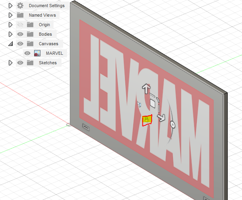
Task: Click the right-pointing move arrow manipulator
Action: (x=161, y=118)
